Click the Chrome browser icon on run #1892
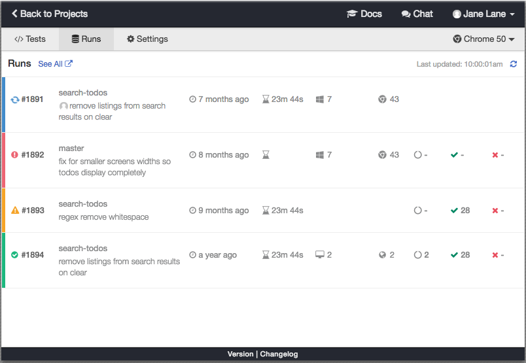The image size is (526, 363). pyautogui.click(x=382, y=155)
